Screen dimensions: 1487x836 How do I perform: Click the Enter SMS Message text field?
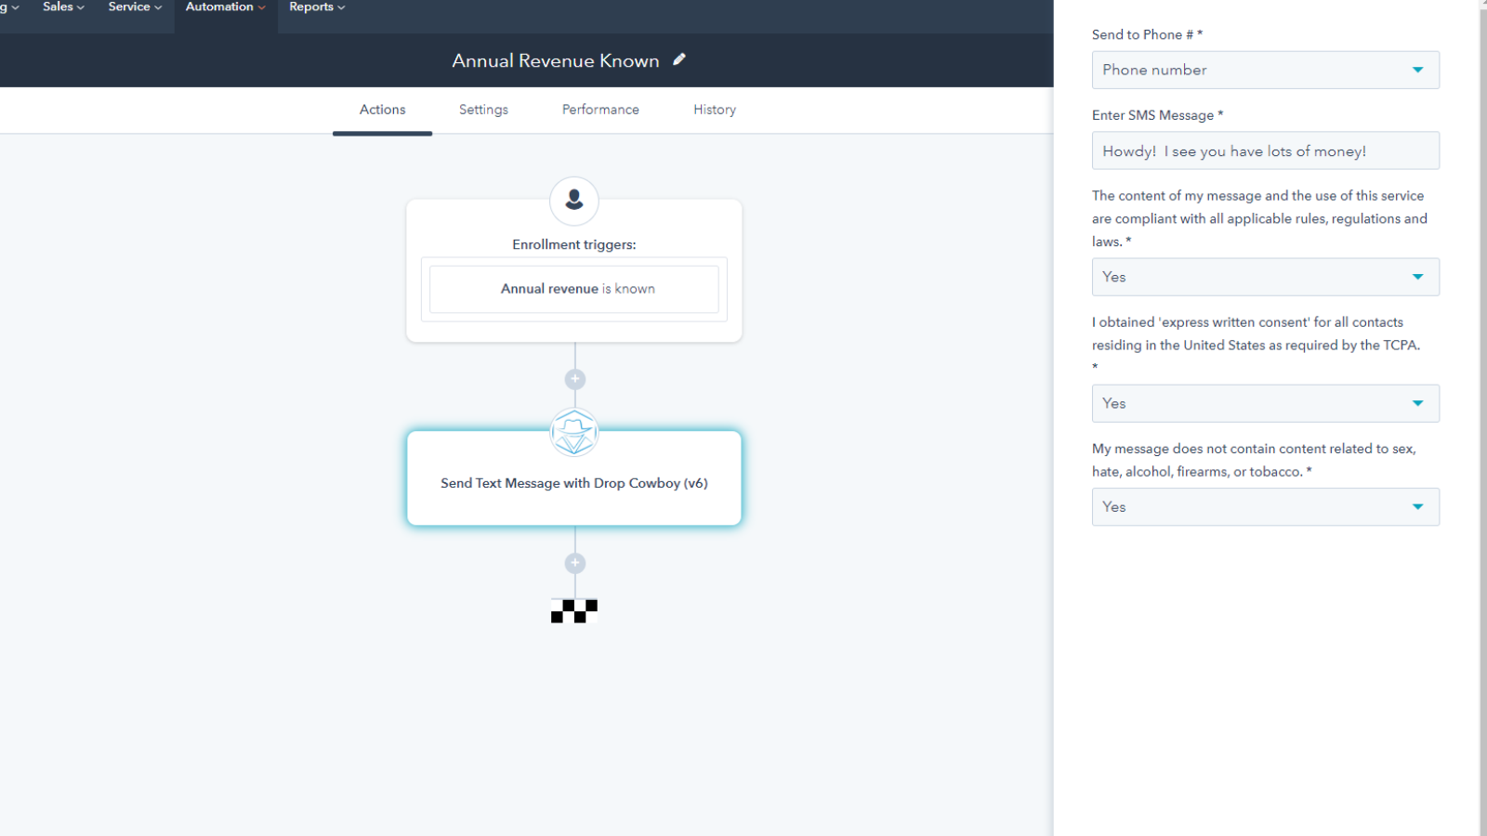tap(1265, 151)
